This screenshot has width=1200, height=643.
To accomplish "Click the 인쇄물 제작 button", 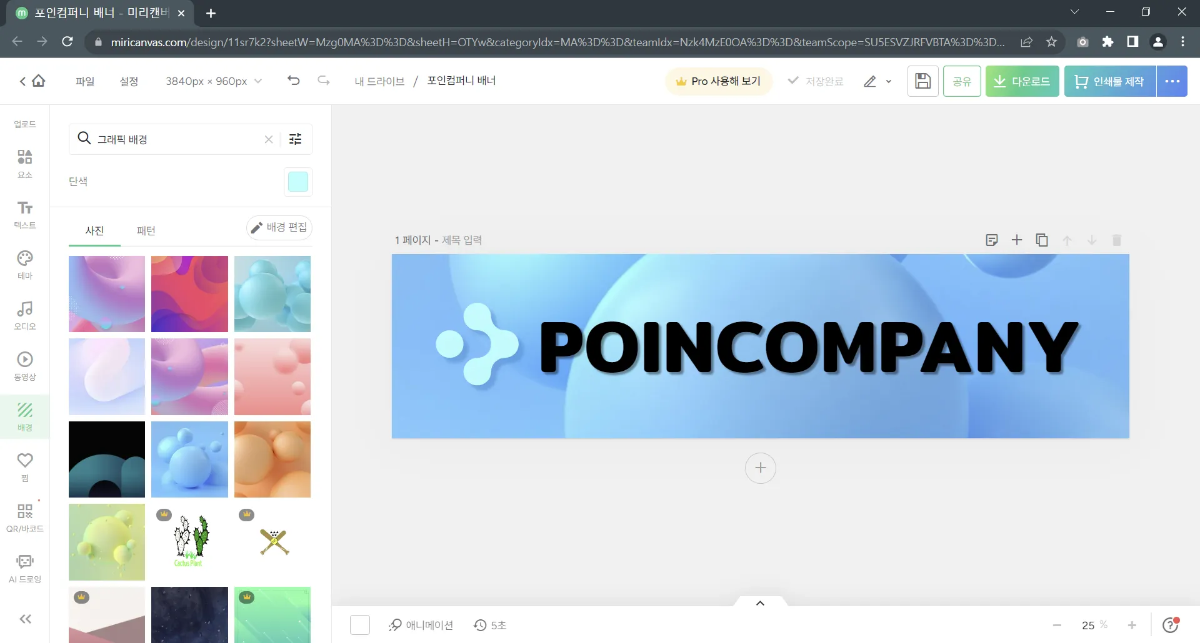I will tap(1110, 81).
